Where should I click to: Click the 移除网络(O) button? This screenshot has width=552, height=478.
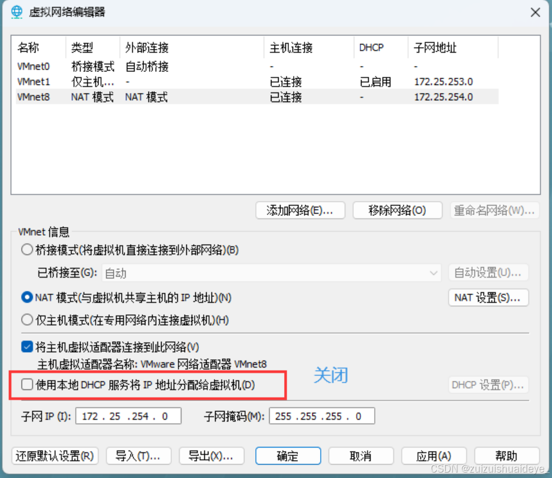click(398, 210)
